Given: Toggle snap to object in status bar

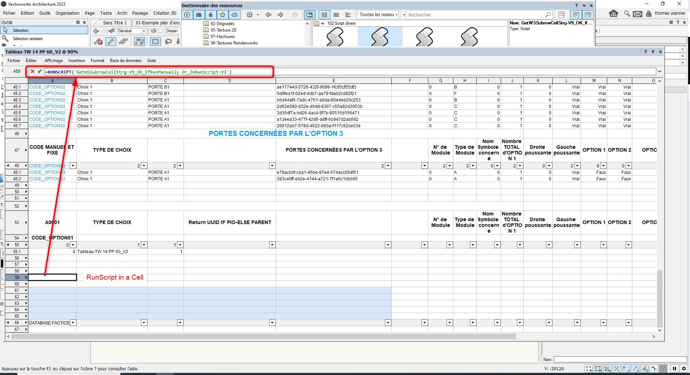Looking at the screenshot, I should pyautogui.click(x=598, y=369).
